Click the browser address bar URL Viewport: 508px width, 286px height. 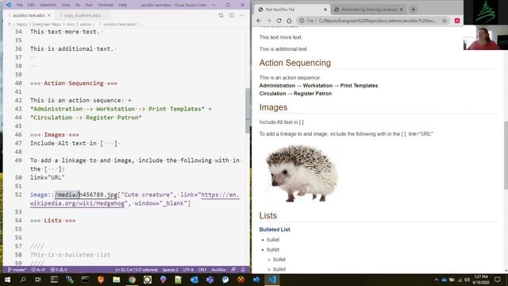click(x=378, y=21)
